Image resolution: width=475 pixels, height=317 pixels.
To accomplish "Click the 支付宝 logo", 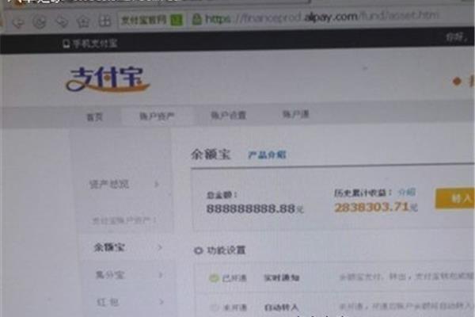I will [108, 79].
